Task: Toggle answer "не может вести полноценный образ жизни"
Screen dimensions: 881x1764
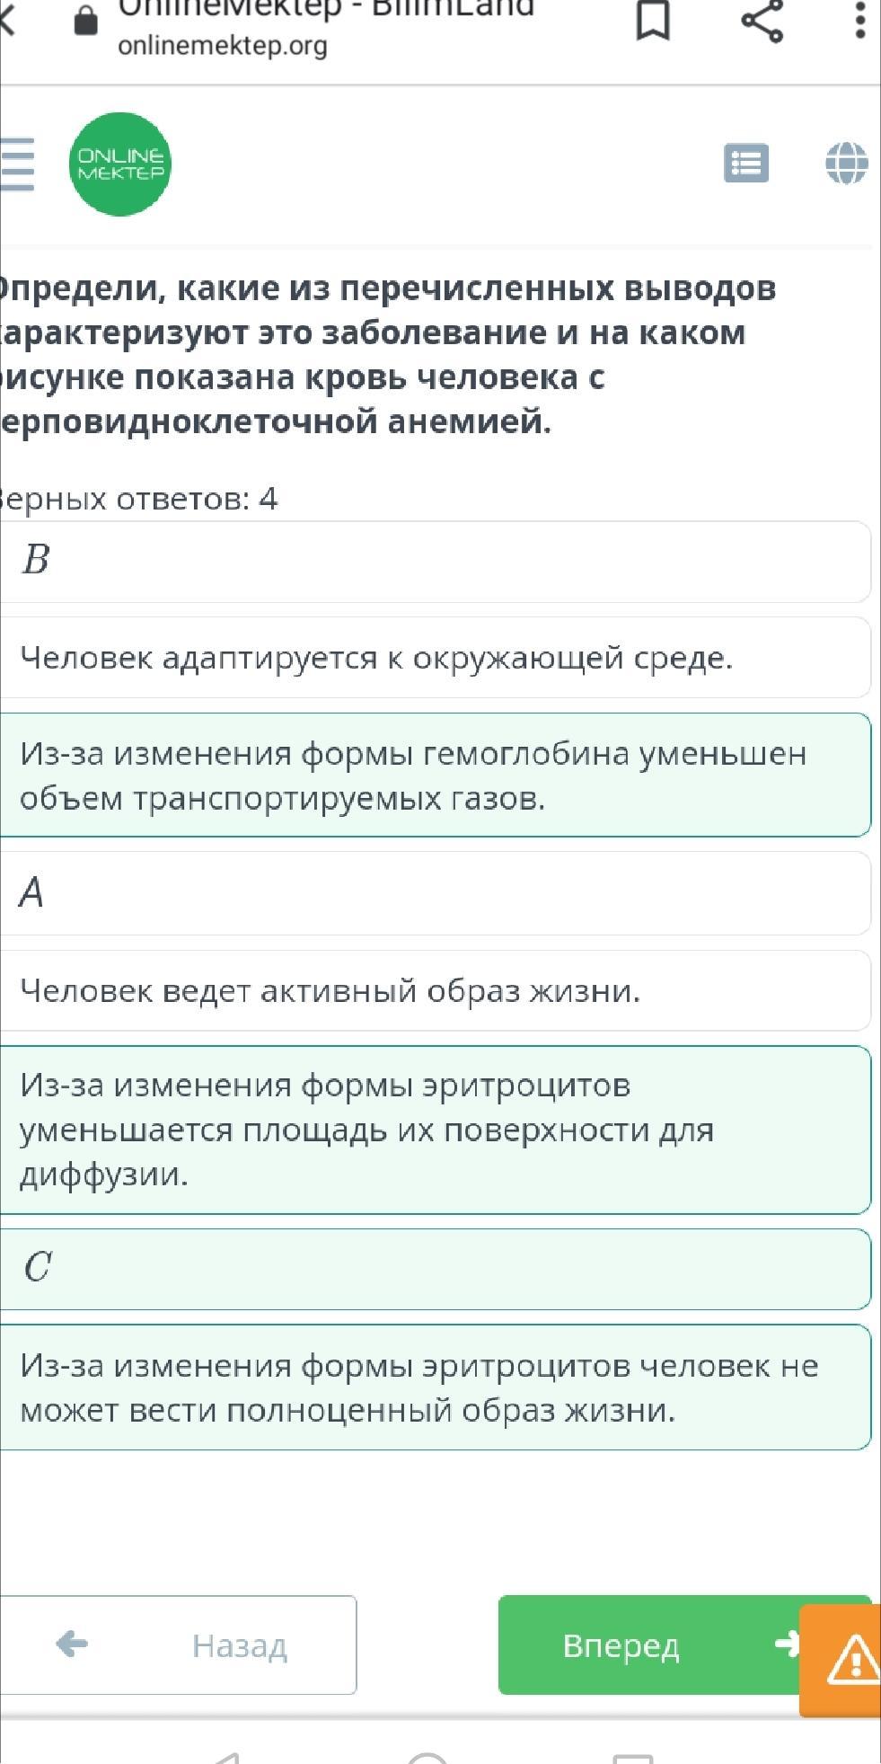Action: pyautogui.click(x=435, y=1387)
